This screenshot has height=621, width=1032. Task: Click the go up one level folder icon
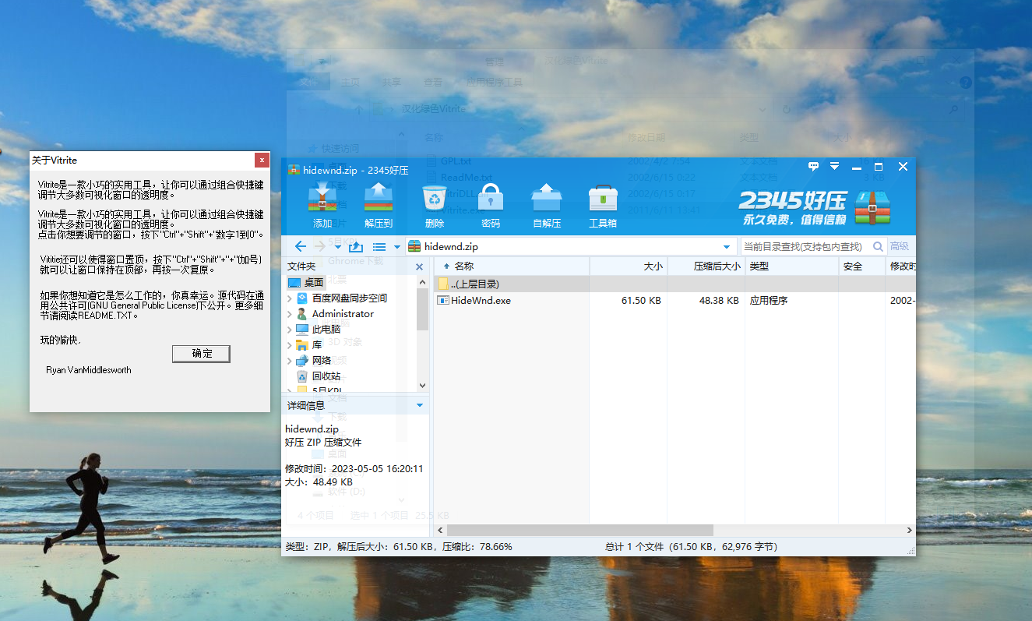point(356,246)
